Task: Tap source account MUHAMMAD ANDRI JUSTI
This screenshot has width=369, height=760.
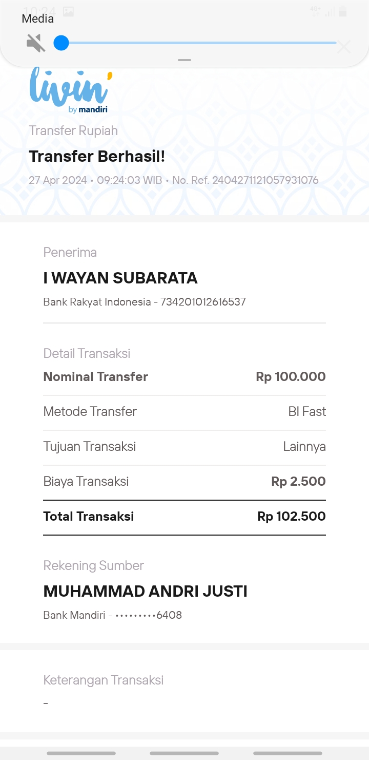Action: pos(146,592)
